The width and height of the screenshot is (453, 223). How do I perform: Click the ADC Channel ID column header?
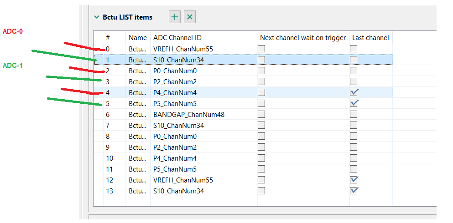(x=177, y=38)
